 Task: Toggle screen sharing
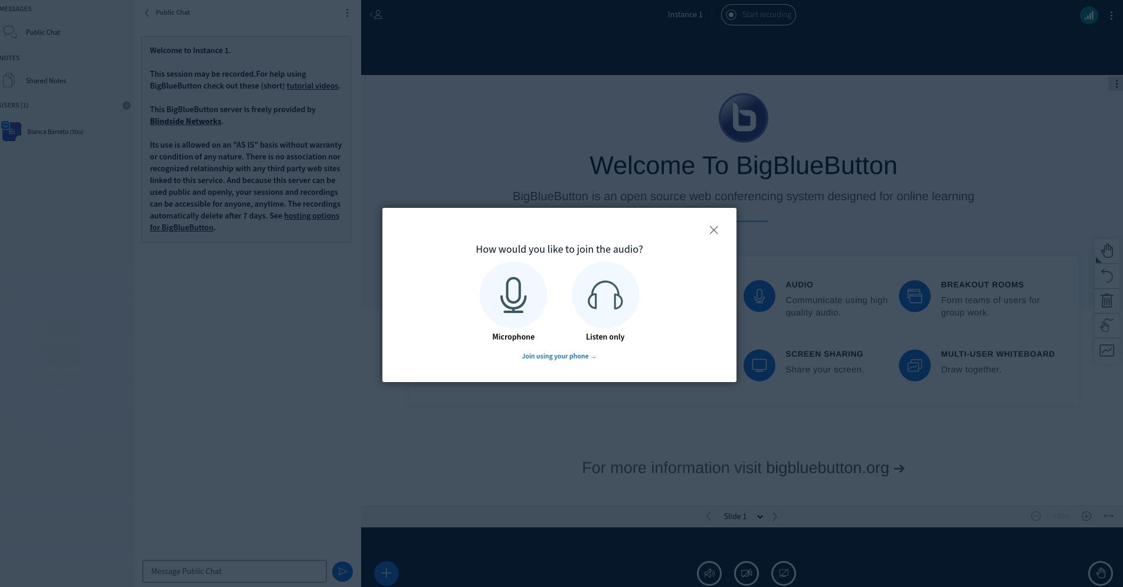784,573
